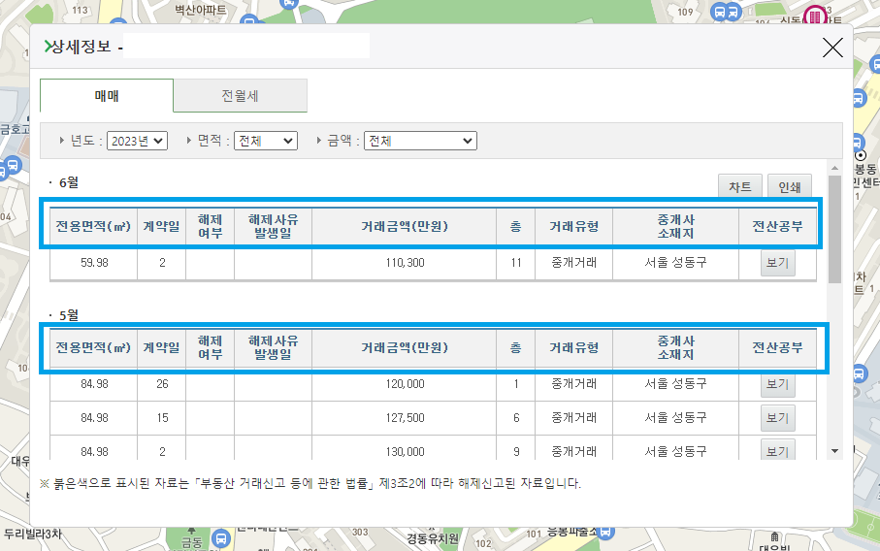
Task: Click the 상세정보 dialog title
Action: (81, 46)
